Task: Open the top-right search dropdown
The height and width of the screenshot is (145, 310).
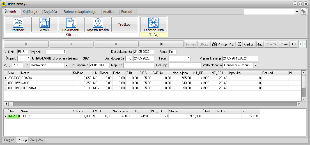Action: click(x=297, y=12)
